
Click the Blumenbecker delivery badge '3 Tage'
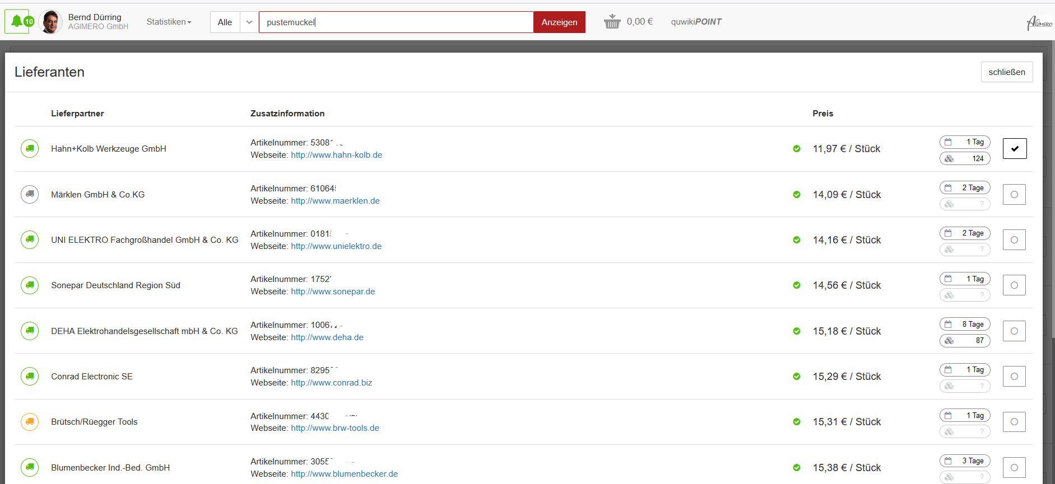(965, 461)
